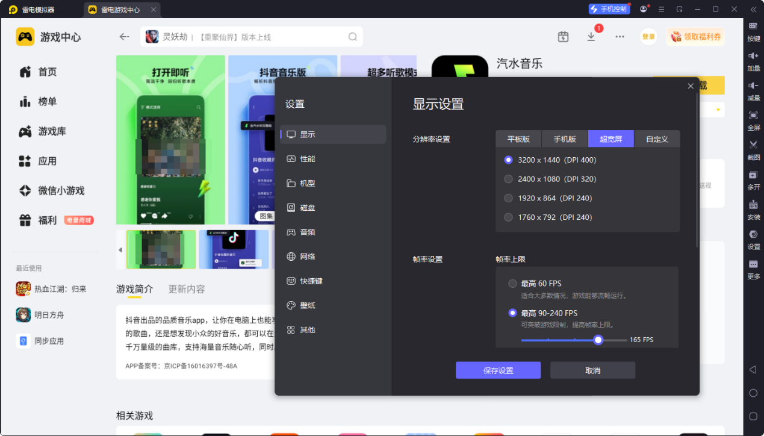Open the calendar check-in icon
This screenshot has width=764, height=436.
tap(563, 37)
